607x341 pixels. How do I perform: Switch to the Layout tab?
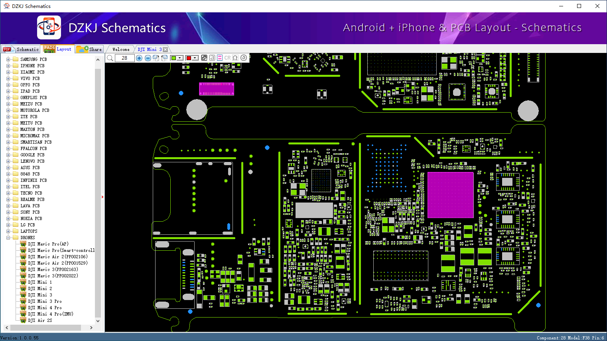coord(58,49)
